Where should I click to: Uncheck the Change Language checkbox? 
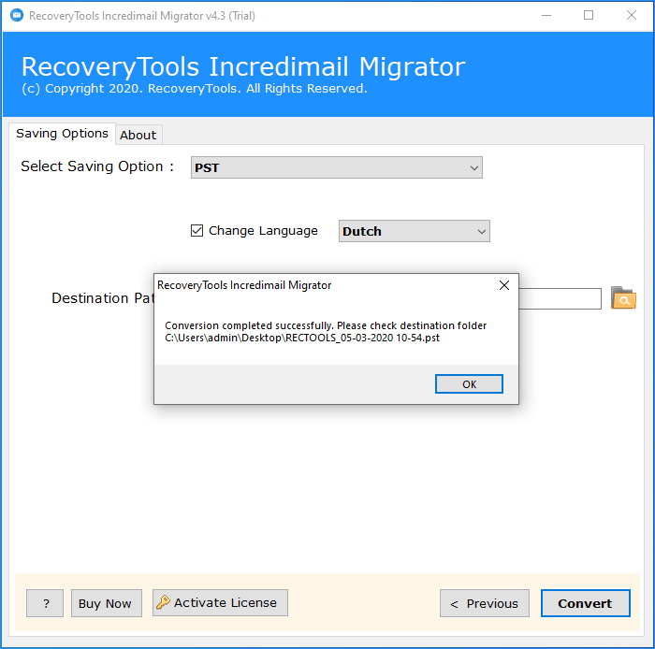[x=196, y=230]
